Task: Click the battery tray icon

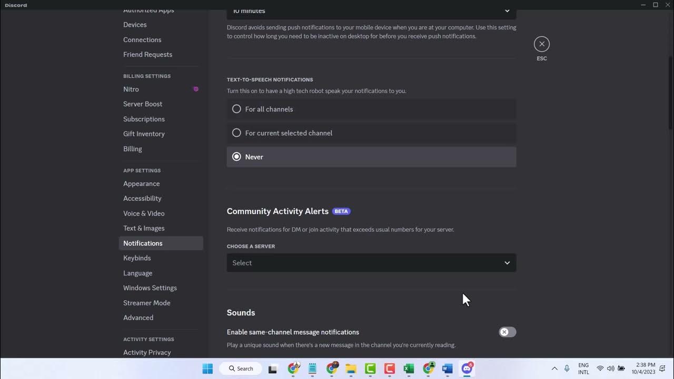Action: (622, 368)
